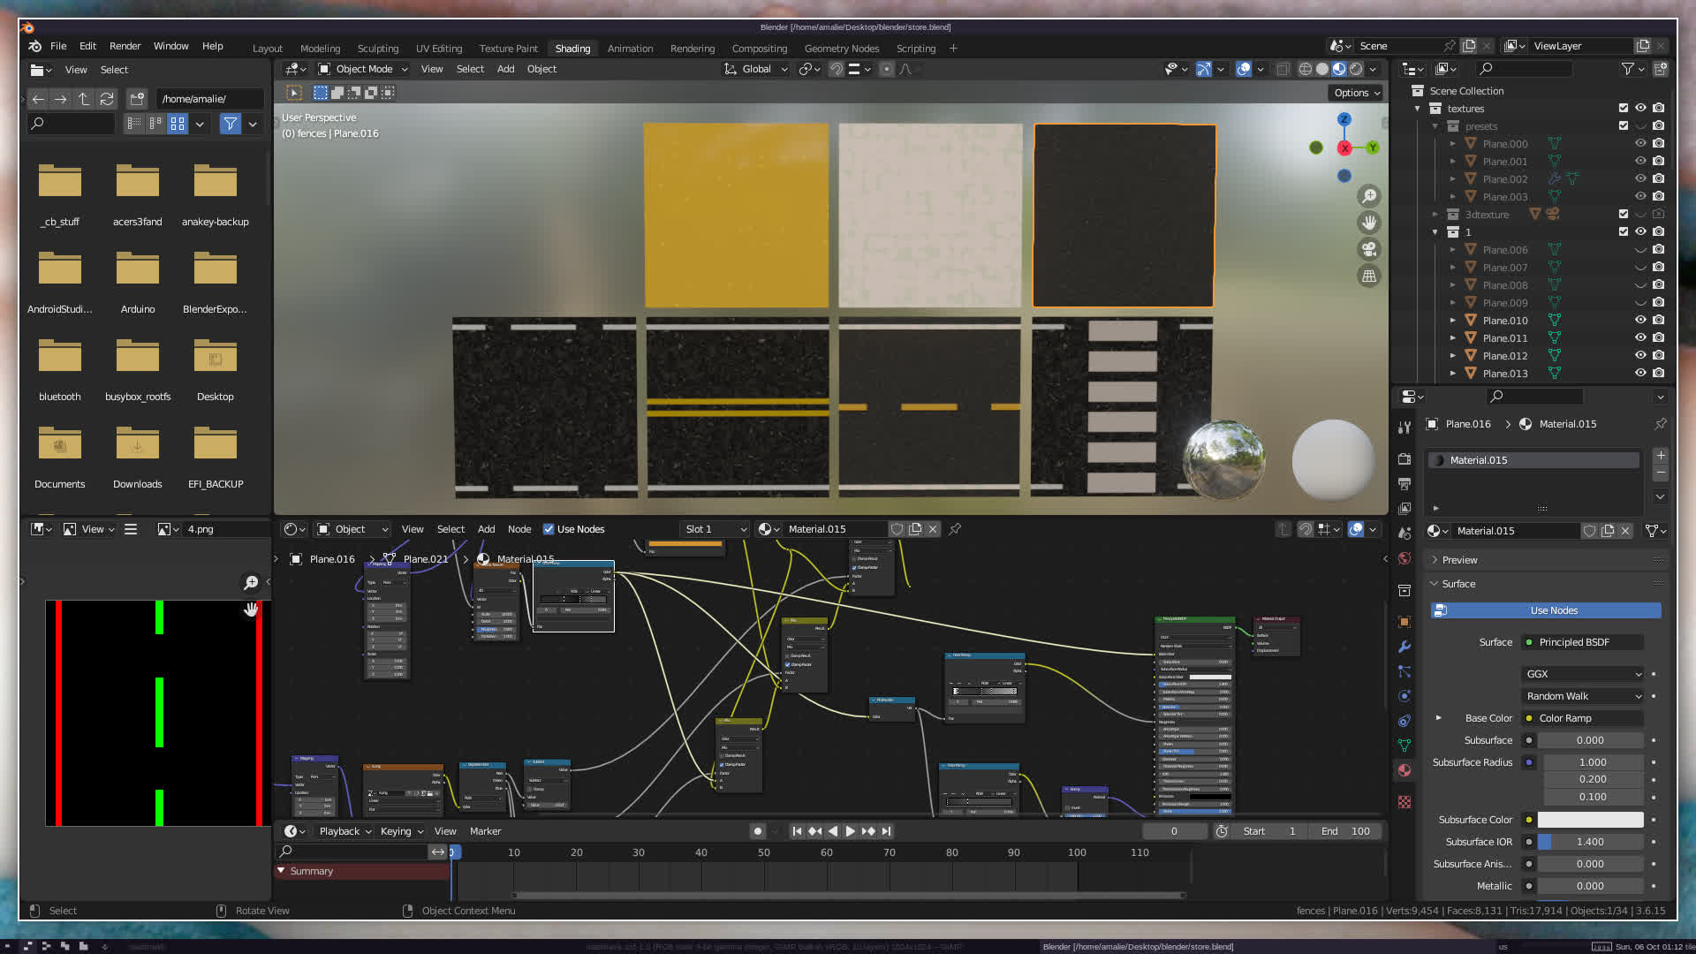Open the Modifiers wrench tab icon
The width and height of the screenshot is (1696, 954).
click(1404, 647)
